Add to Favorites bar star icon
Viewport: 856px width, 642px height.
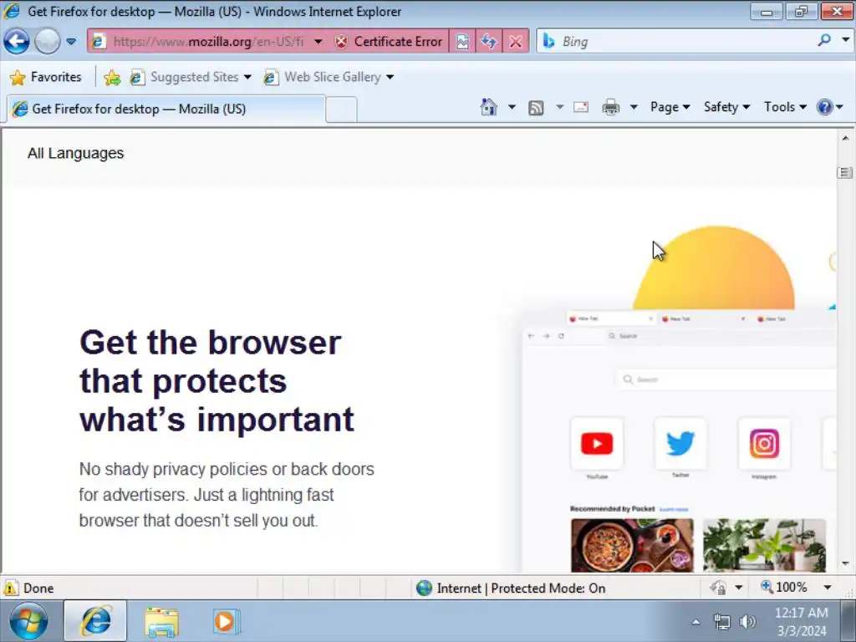(112, 78)
